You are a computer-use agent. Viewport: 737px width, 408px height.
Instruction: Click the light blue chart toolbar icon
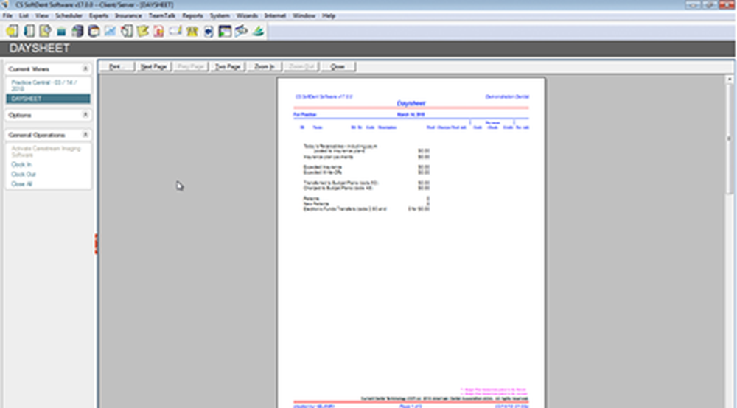coord(110,31)
